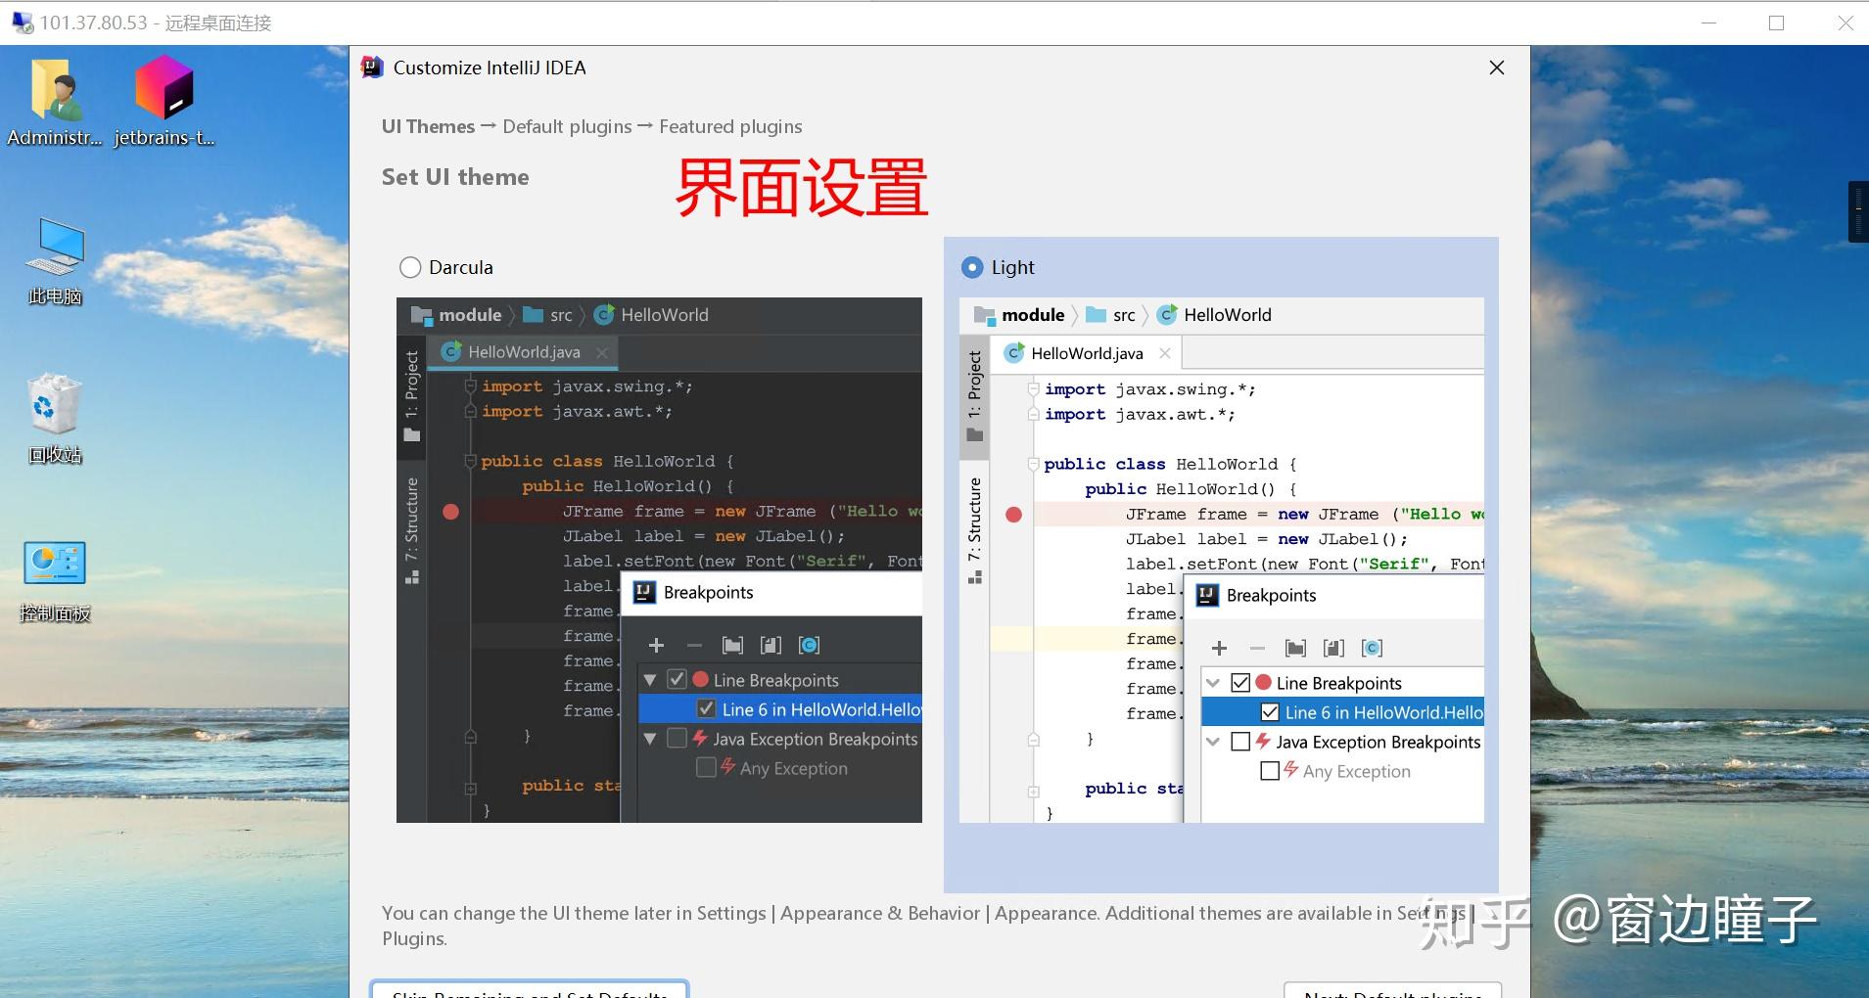The width and height of the screenshot is (1869, 998).
Task: Collapse the Line Breakpoints tree node
Action: [1214, 682]
